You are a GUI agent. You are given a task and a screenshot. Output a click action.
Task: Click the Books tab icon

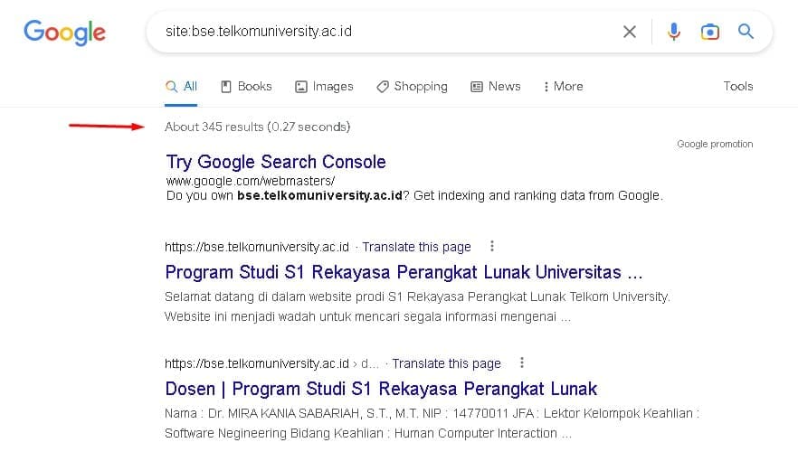tap(226, 87)
